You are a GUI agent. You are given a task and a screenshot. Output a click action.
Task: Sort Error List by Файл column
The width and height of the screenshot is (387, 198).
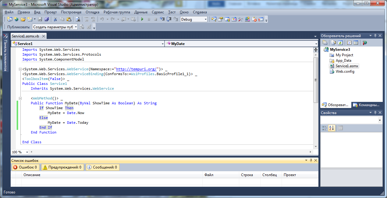click(221, 175)
